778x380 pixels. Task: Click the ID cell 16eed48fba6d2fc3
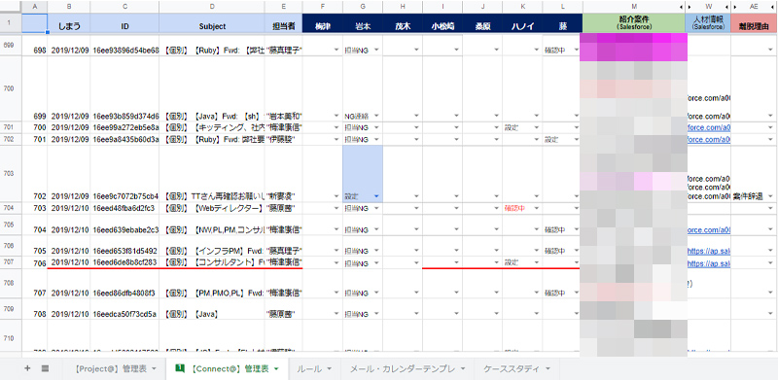click(124, 209)
